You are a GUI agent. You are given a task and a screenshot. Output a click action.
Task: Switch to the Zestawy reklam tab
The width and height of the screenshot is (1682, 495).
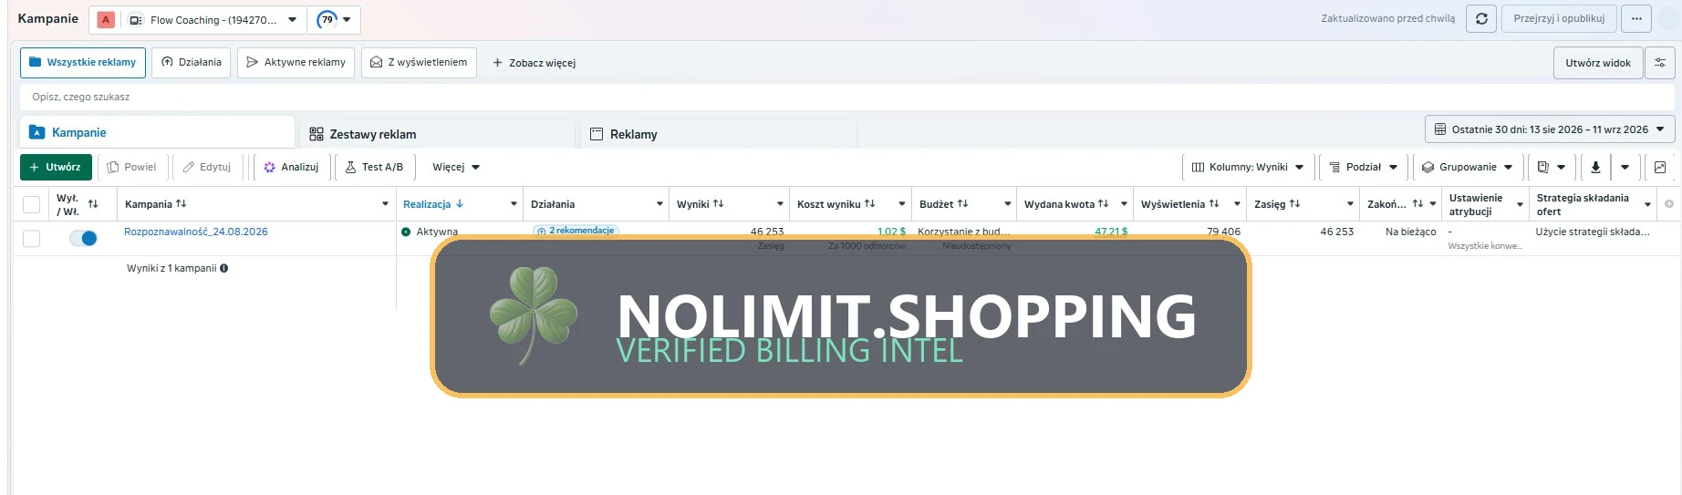click(438, 134)
